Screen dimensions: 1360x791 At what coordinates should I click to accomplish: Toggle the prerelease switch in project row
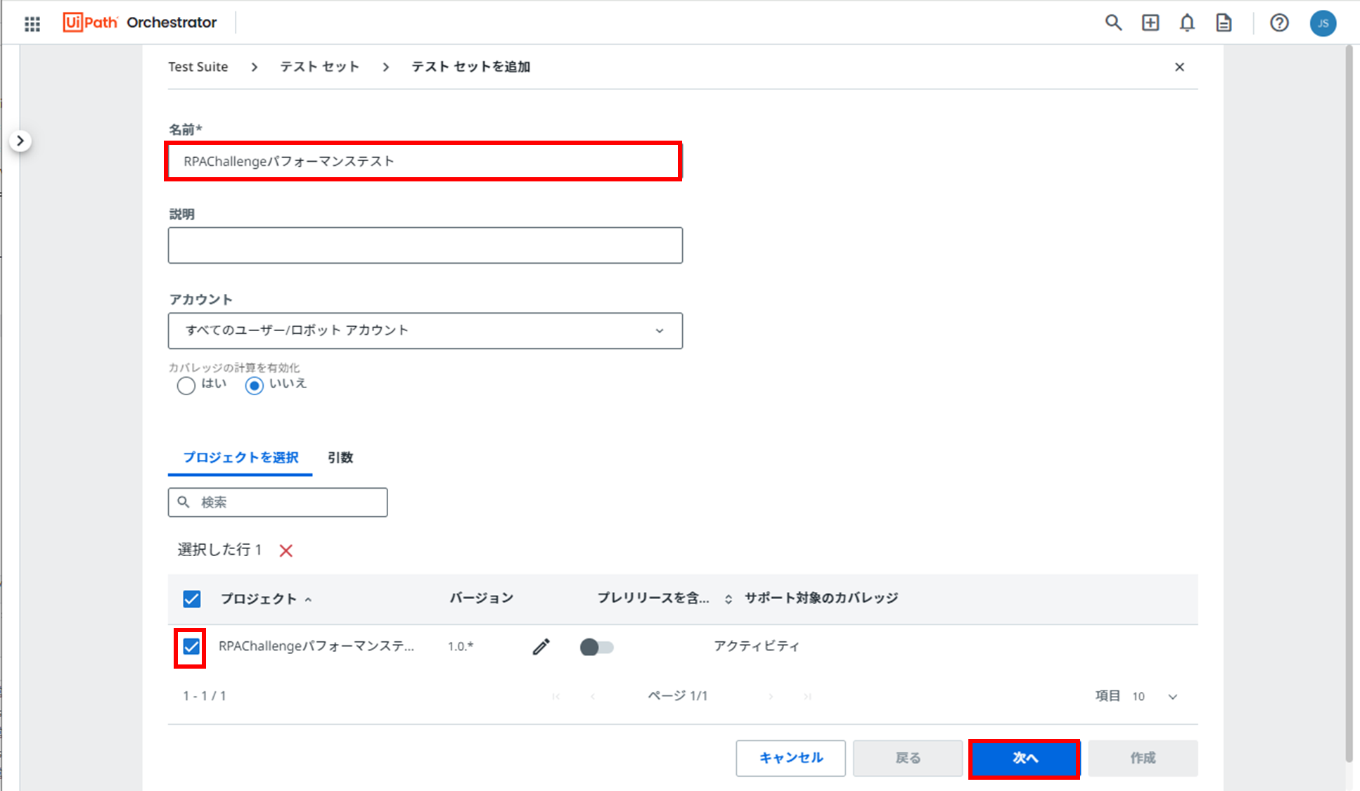pyautogui.click(x=596, y=647)
